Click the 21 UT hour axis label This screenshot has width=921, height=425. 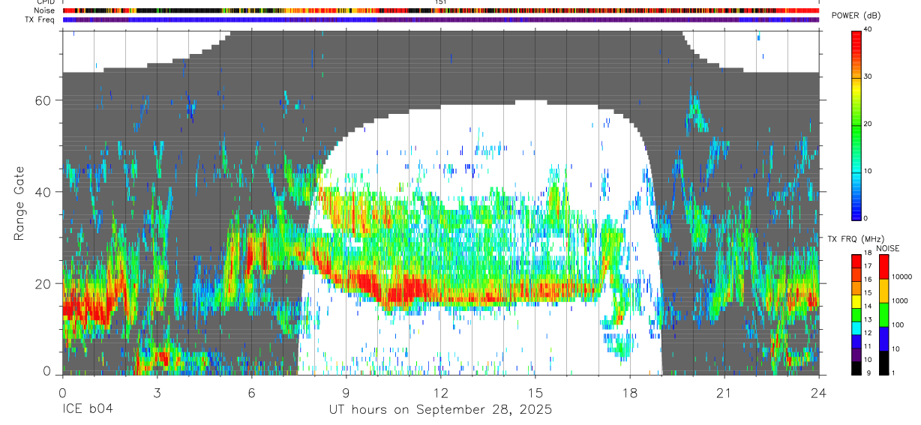pyautogui.click(x=724, y=392)
